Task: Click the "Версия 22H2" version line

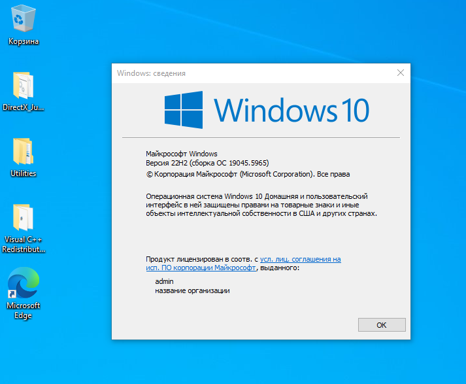Action: point(207,163)
